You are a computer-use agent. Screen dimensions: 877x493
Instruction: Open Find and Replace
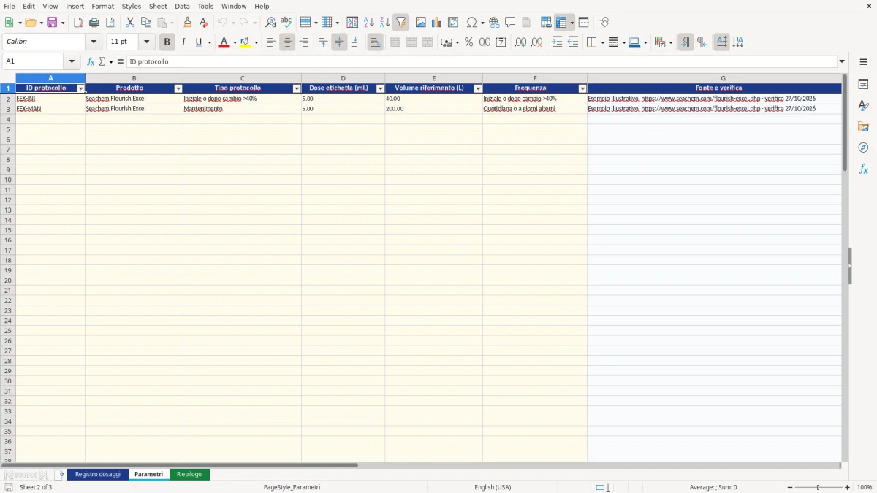pos(270,23)
